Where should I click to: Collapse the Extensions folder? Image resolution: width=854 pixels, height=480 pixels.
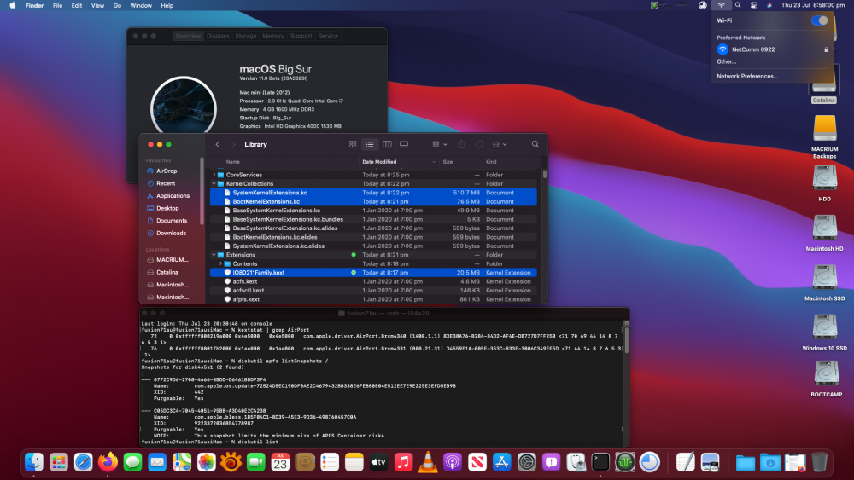tap(213, 255)
